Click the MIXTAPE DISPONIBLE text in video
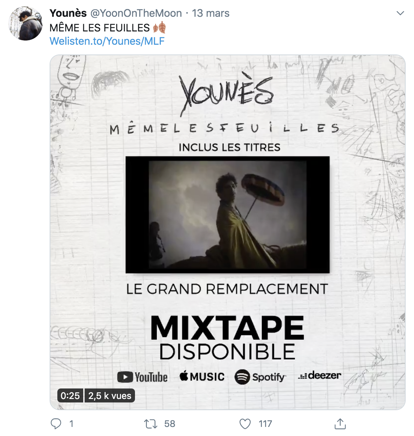The image size is (414, 436). (x=227, y=338)
